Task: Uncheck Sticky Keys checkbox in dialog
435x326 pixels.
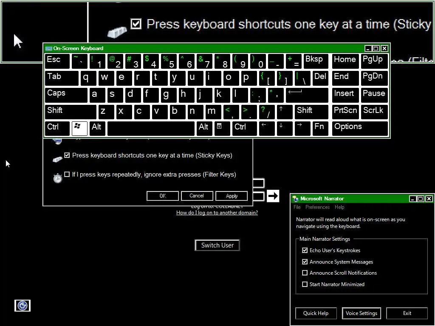Action: click(67, 155)
